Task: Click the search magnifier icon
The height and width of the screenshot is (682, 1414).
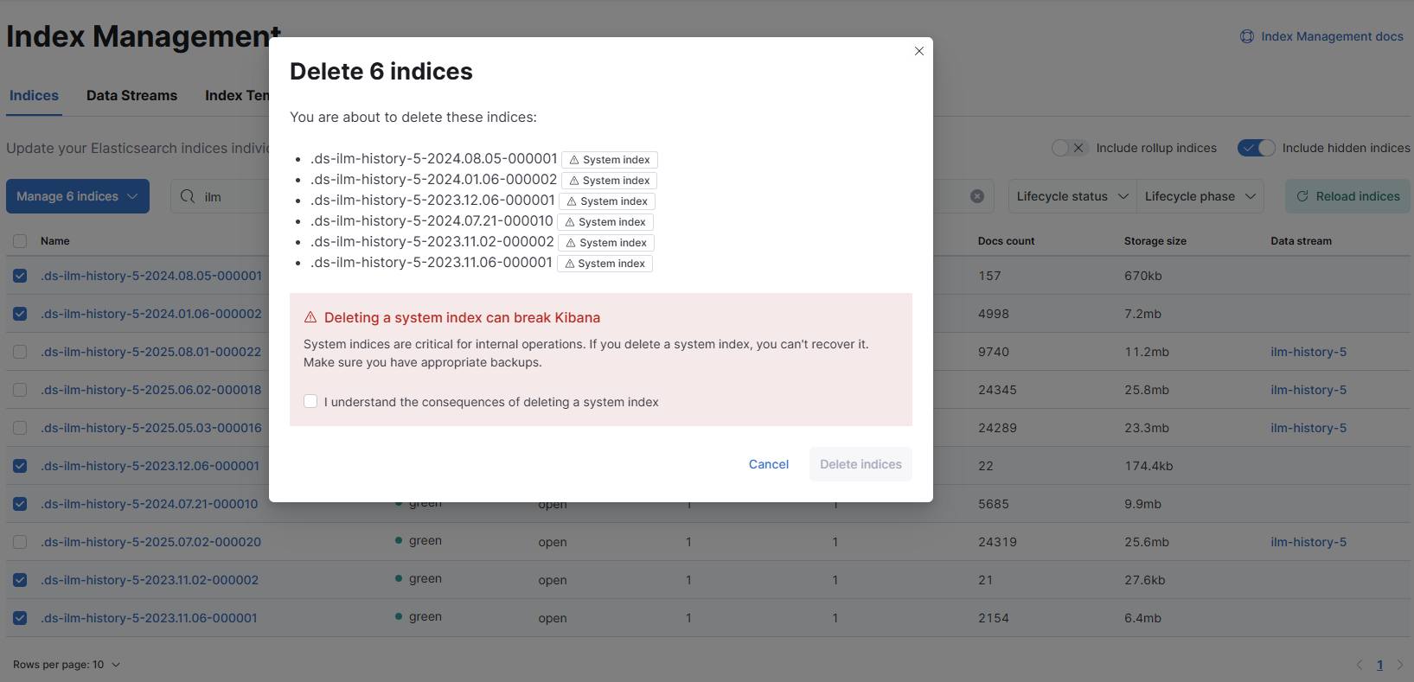Action: 188,196
